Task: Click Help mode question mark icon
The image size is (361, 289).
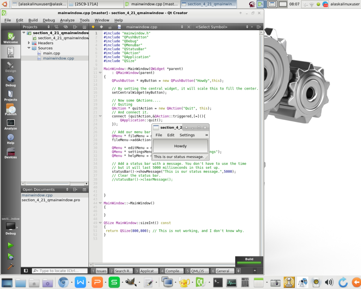Action: (11, 139)
